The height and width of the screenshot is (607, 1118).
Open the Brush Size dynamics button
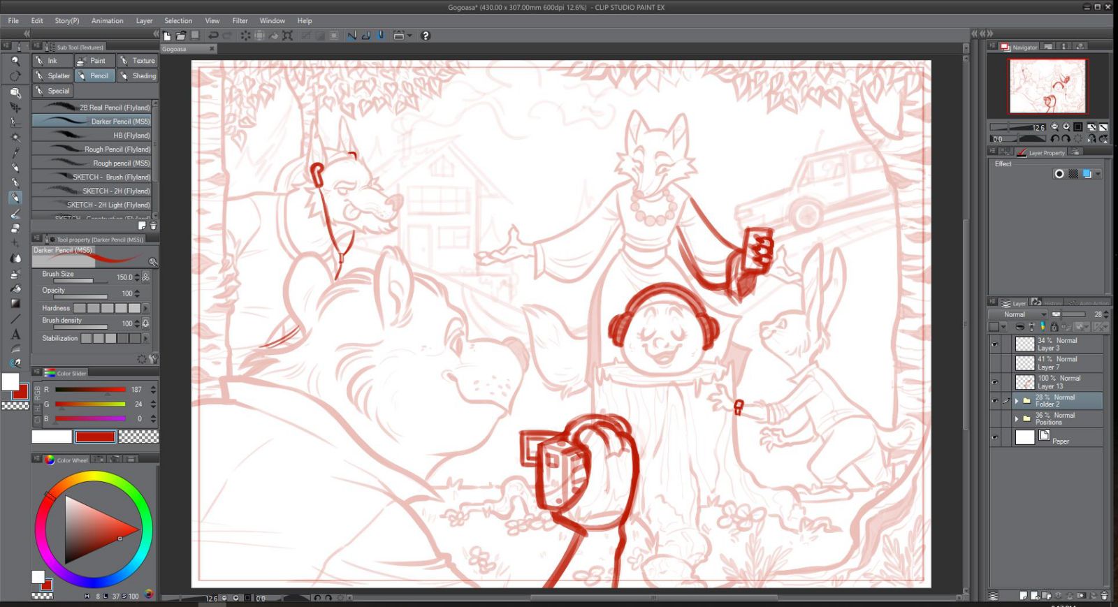[146, 277]
